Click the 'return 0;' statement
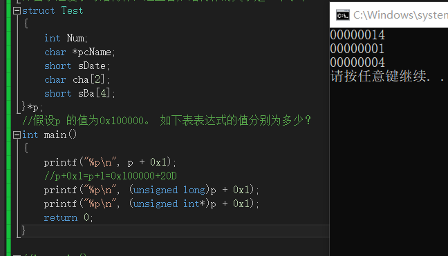The height and width of the screenshot is (256, 448). pos(68,218)
